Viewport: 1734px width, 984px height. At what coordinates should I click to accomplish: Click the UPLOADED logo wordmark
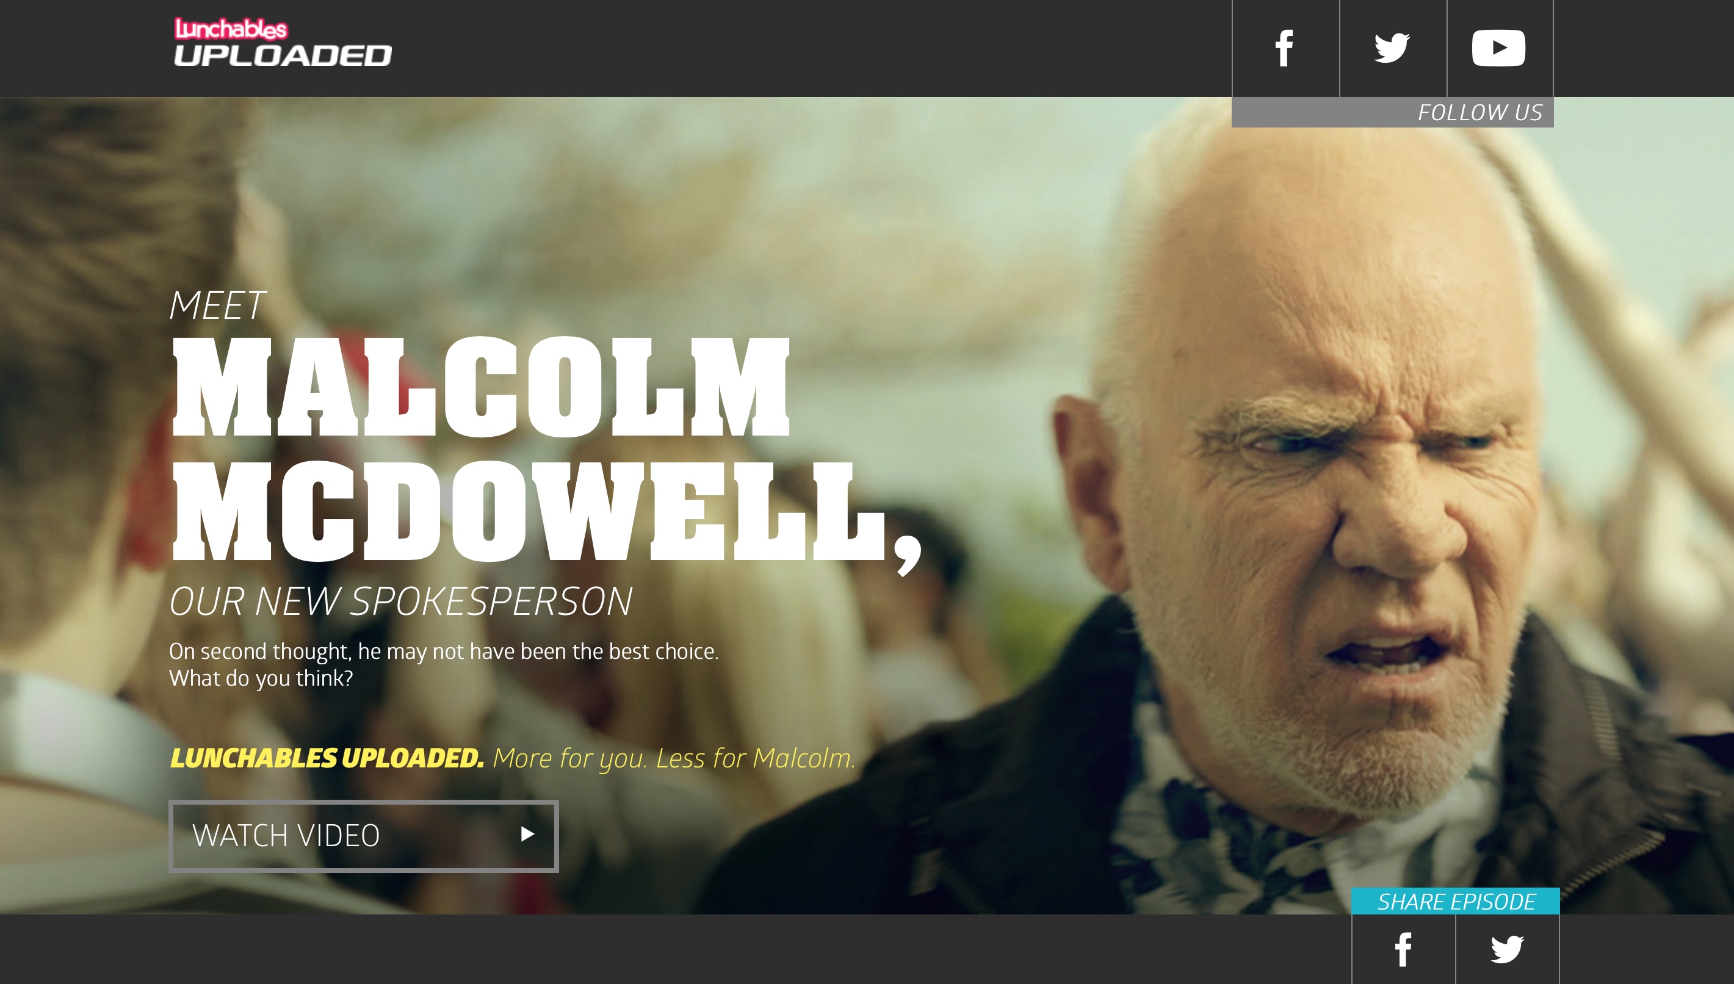tap(283, 56)
